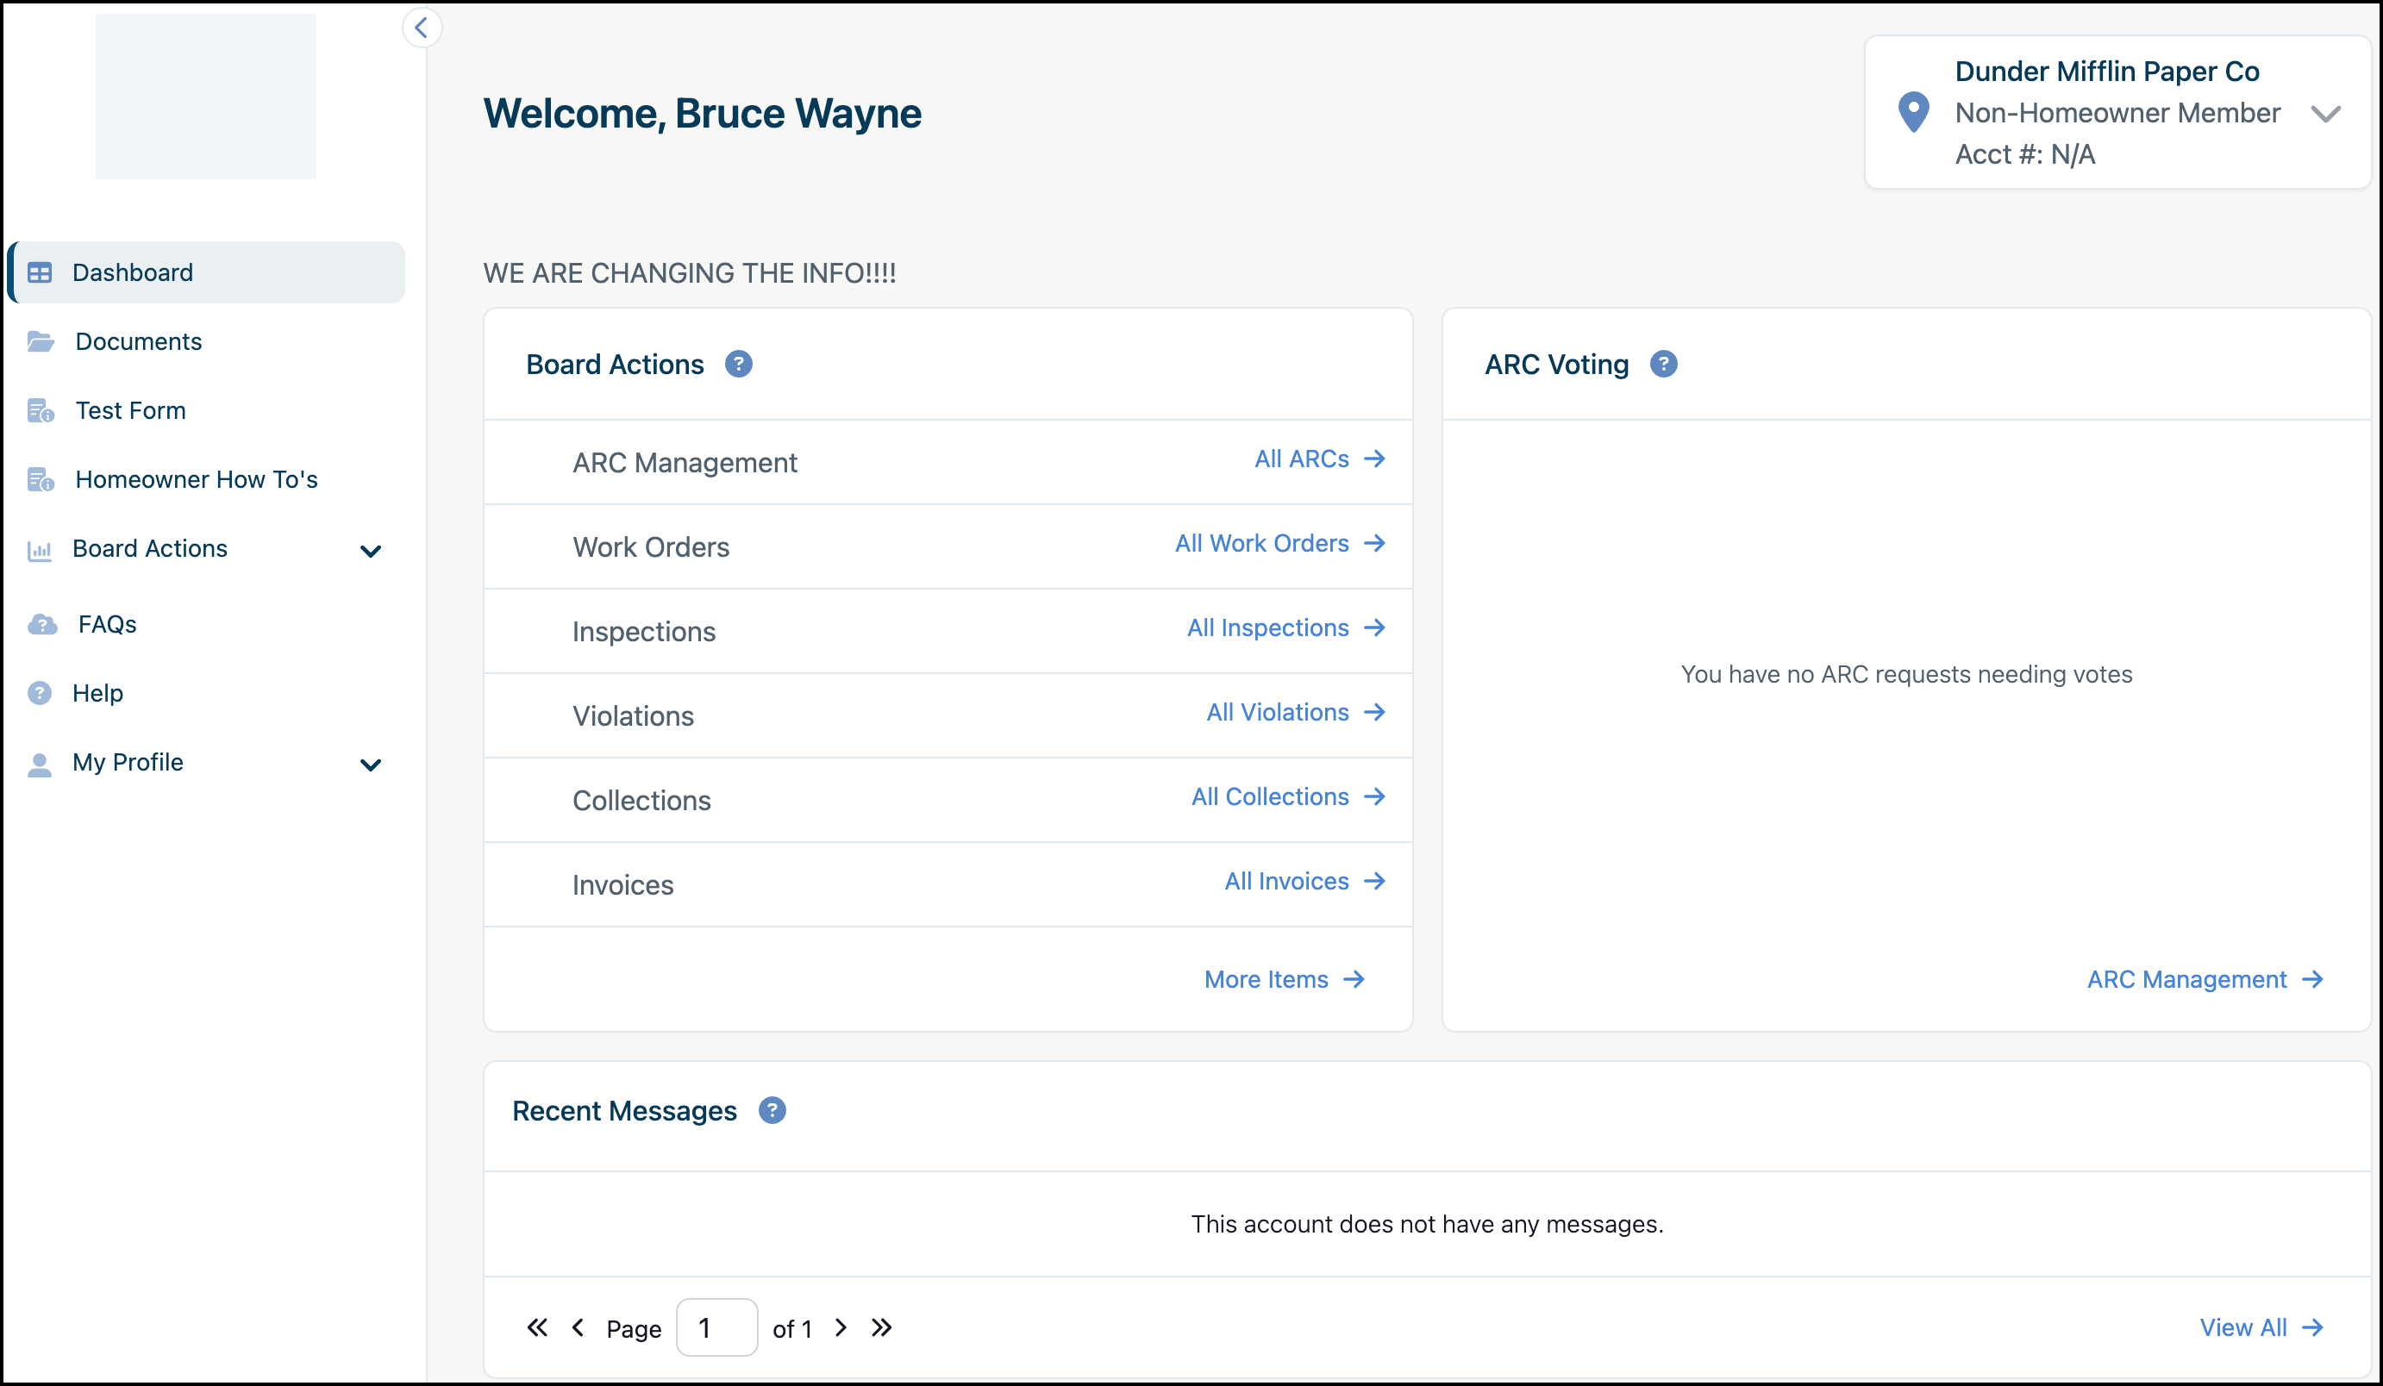Click the Recent Messages help question icon
Viewport: 2383px width, 1386px height.
772,1110
